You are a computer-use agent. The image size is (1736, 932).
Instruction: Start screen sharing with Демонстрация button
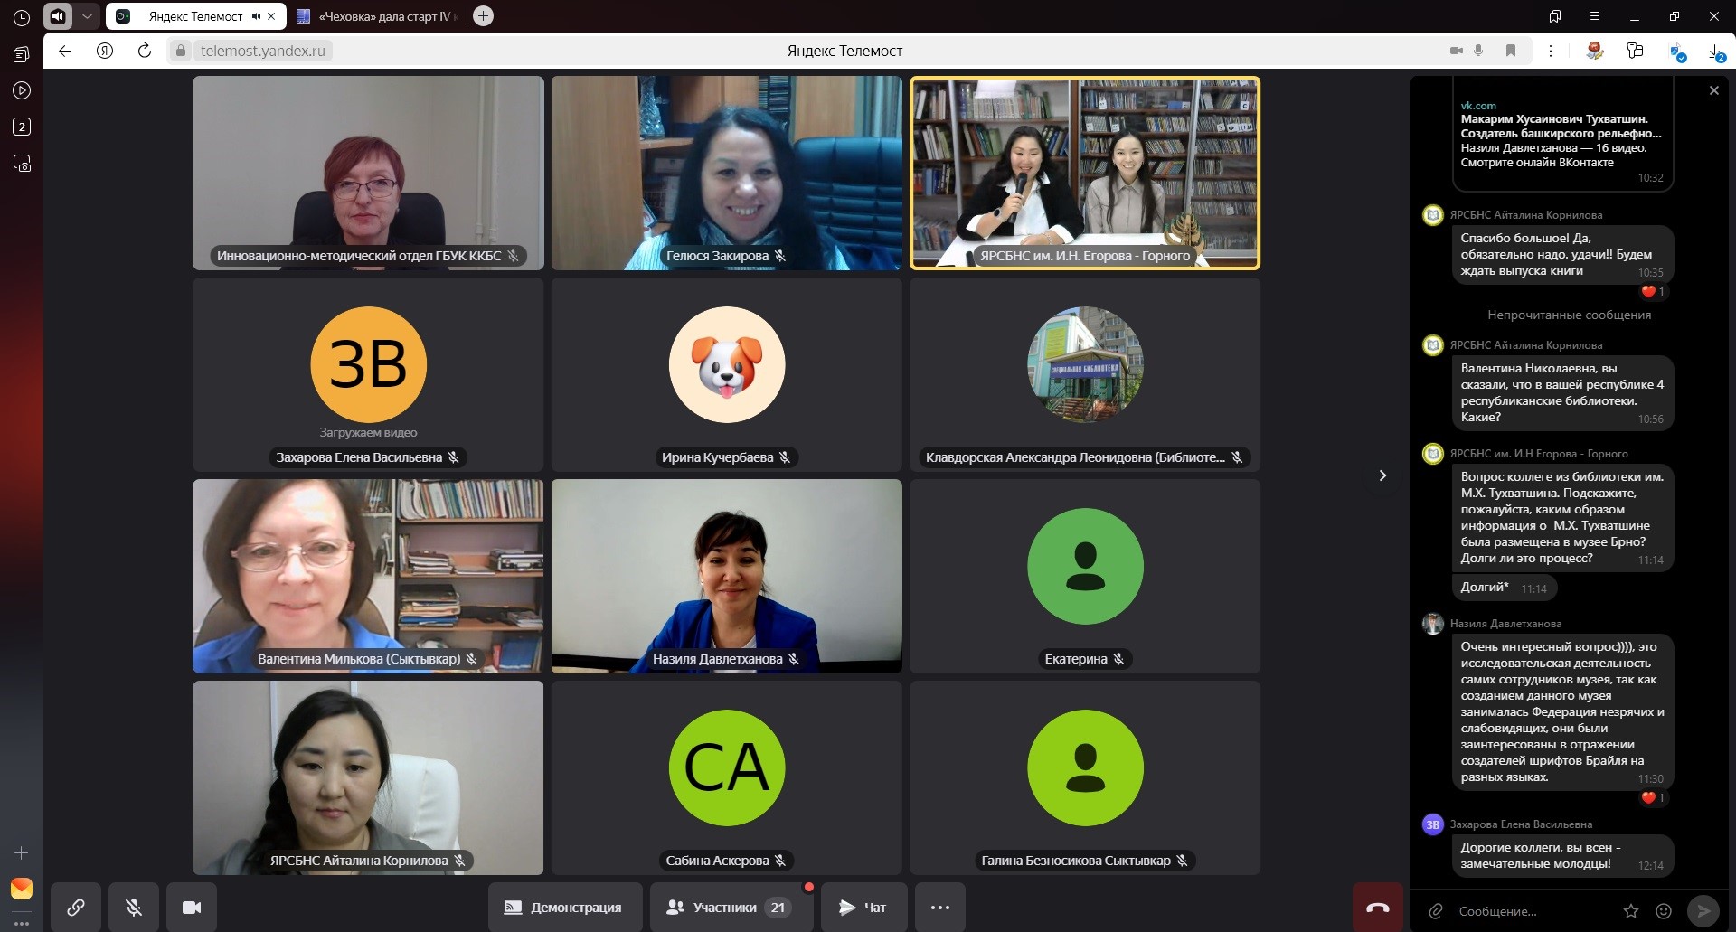[565, 907]
